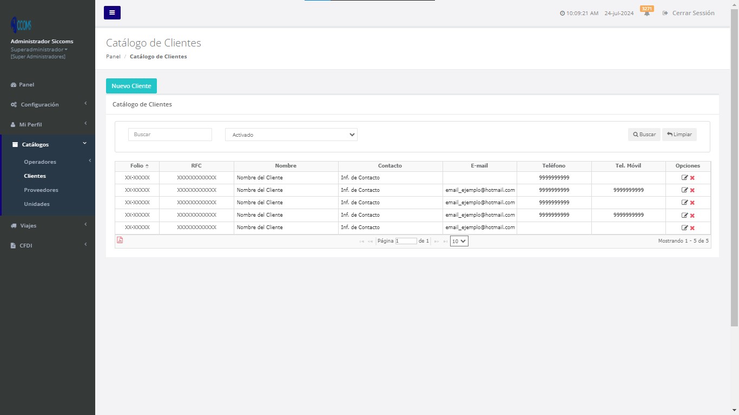The image size is (739, 415).
Task: Open Proveedores in the sidebar
Action: pos(41,190)
